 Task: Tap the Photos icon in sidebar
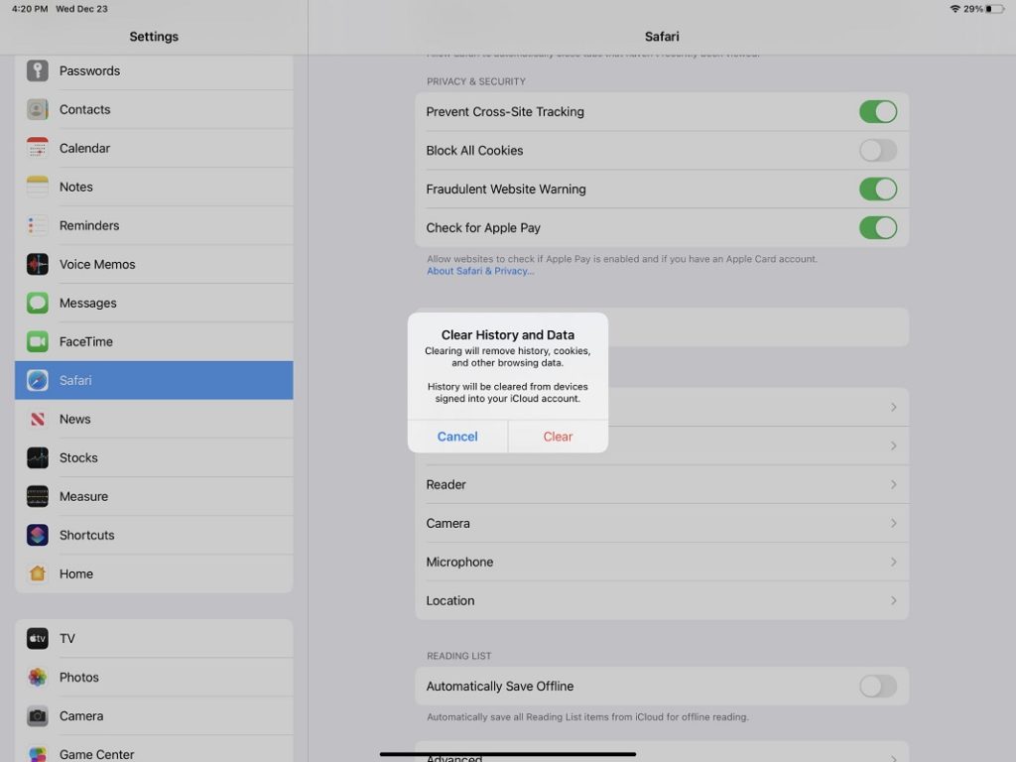(x=38, y=677)
